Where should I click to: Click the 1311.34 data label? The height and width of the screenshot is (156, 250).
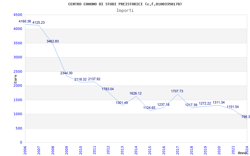pos(218,102)
